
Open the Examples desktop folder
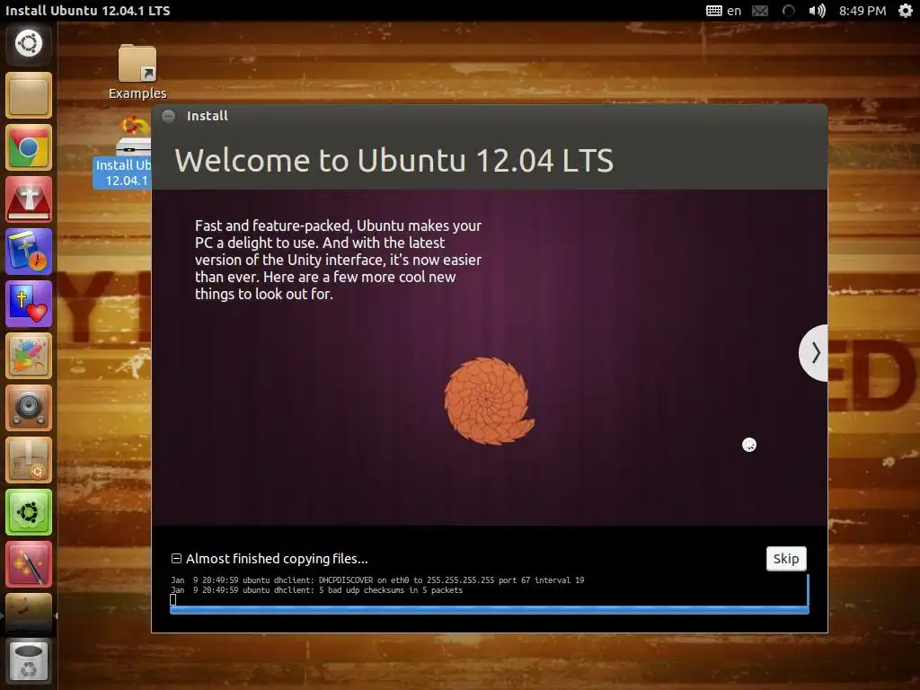point(137,72)
